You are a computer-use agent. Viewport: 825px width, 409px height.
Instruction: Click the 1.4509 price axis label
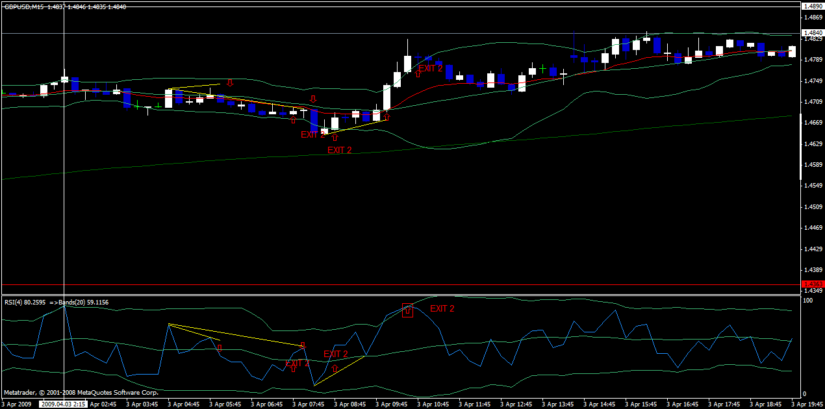pos(812,207)
